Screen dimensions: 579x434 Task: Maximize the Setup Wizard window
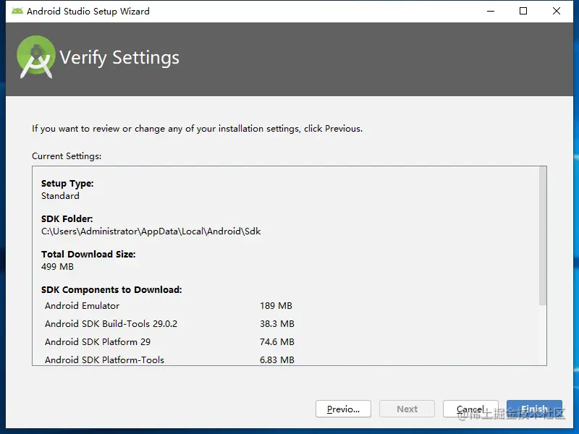(523, 11)
